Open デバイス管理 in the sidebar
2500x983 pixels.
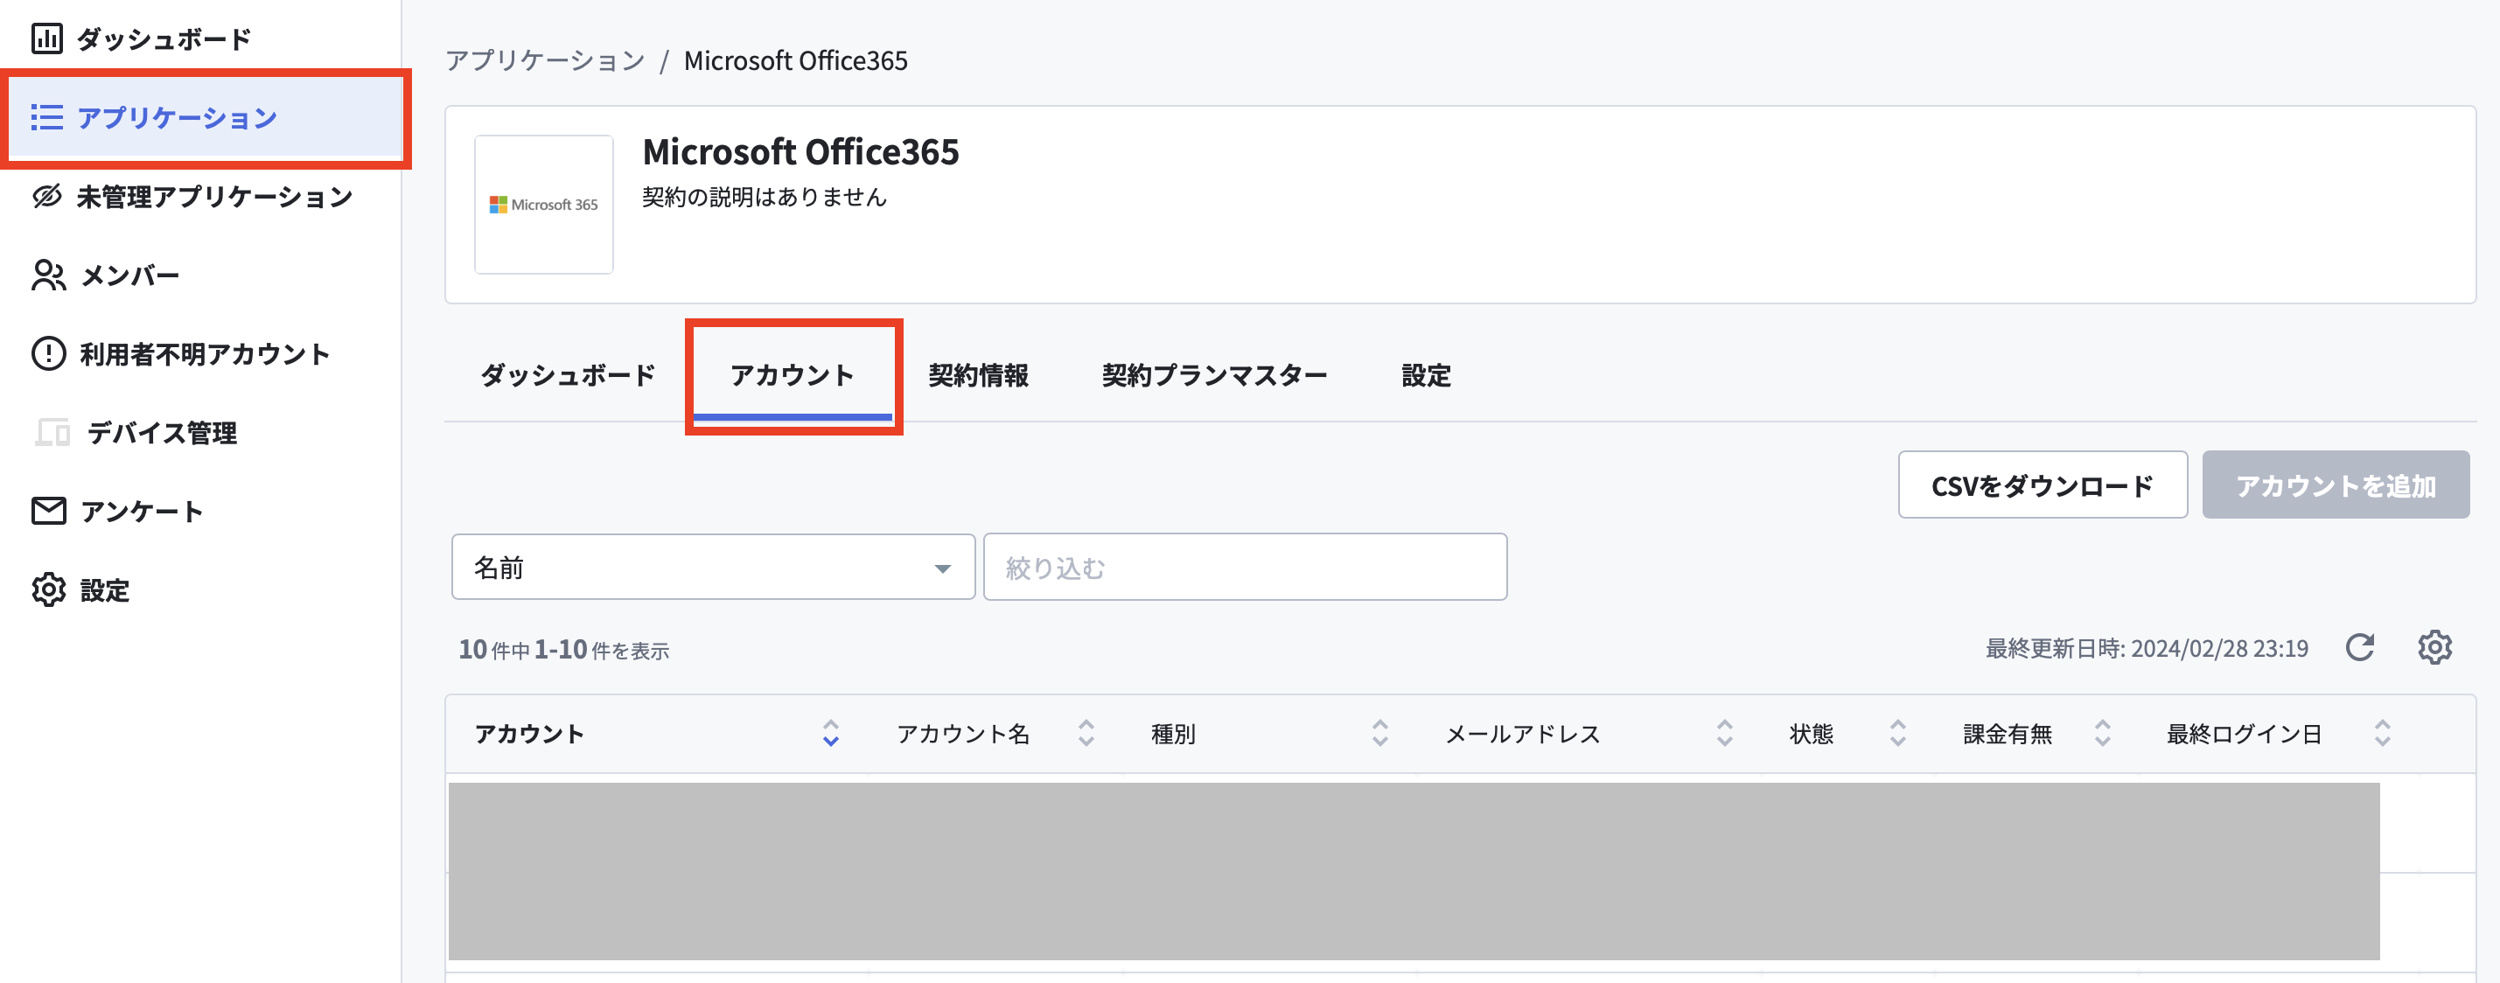(162, 433)
